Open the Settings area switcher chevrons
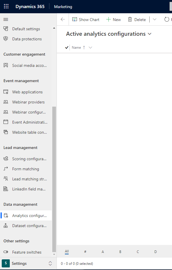Viewport: 172px width, 270px height. pos(50,263)
